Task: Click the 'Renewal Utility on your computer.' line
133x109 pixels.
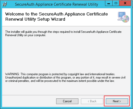Action: pos(26,35)
